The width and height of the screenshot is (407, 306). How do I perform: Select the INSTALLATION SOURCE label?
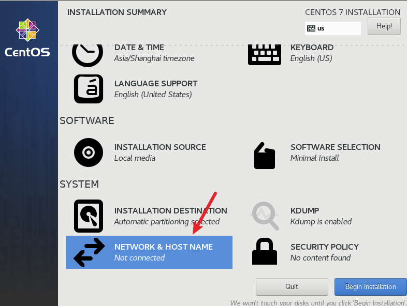click(160, 147)
